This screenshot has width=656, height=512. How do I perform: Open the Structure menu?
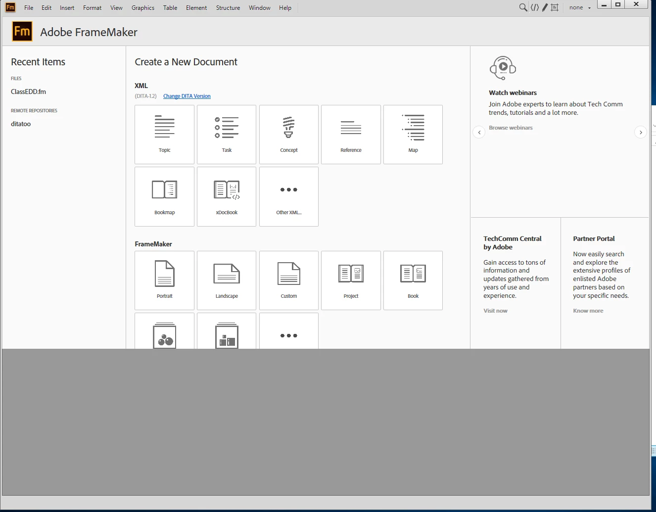tap(228, 7)
